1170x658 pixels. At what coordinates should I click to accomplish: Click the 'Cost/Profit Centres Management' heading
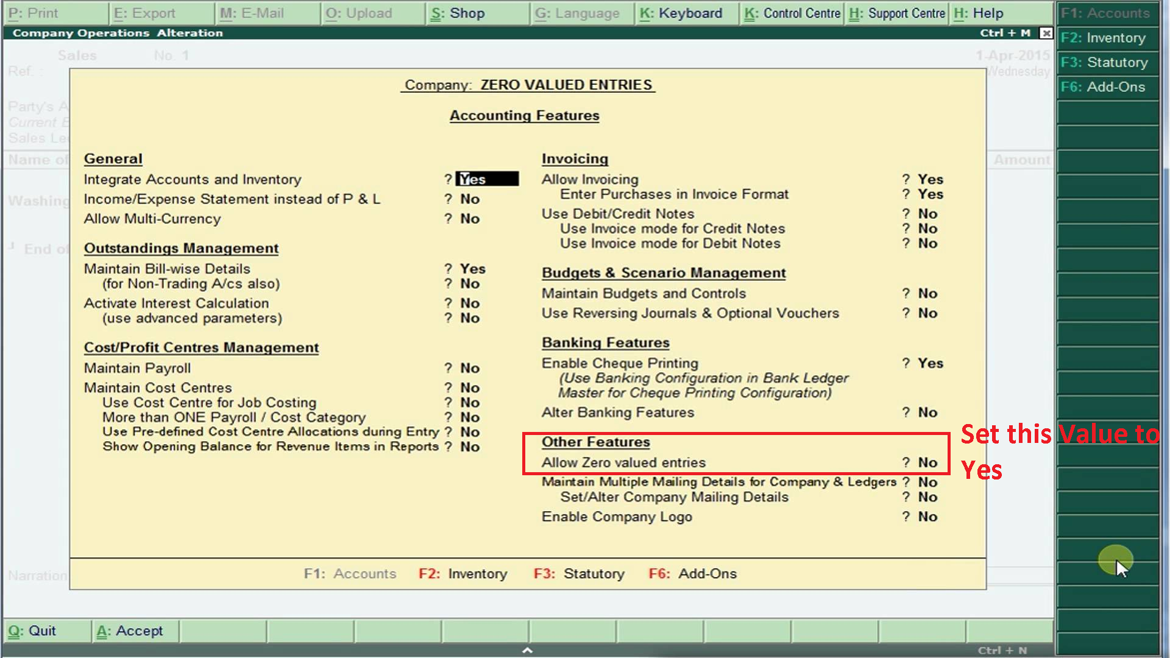tap(201, 348)
